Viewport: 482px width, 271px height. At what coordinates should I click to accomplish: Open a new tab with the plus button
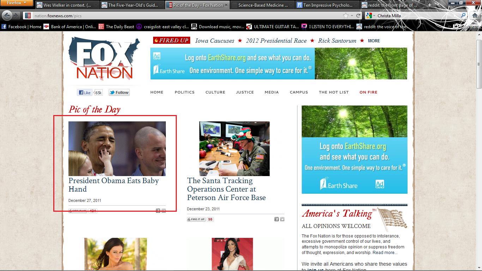pos(430,5)
